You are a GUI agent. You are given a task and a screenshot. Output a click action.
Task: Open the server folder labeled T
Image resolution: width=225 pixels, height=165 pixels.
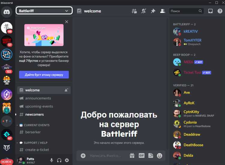(x=7, y=121)
